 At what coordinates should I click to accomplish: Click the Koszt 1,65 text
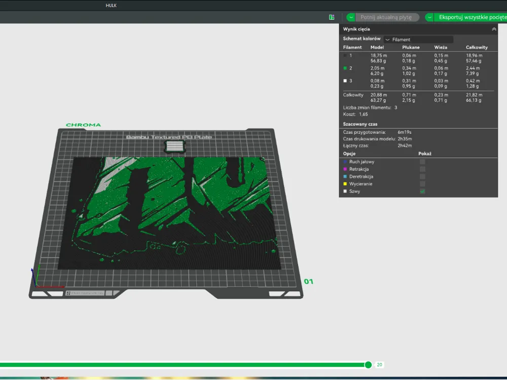click(x=355, y=115)
